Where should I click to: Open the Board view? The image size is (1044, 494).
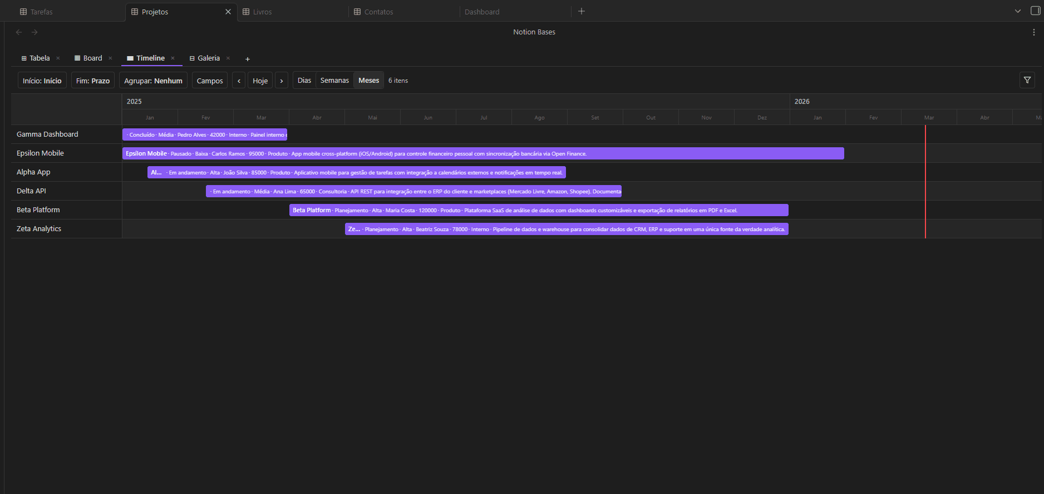tap(88, 58)
